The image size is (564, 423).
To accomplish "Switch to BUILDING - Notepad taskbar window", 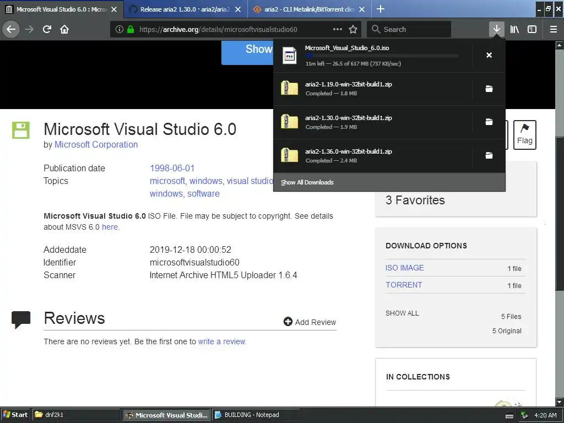I will click(256, 415).
